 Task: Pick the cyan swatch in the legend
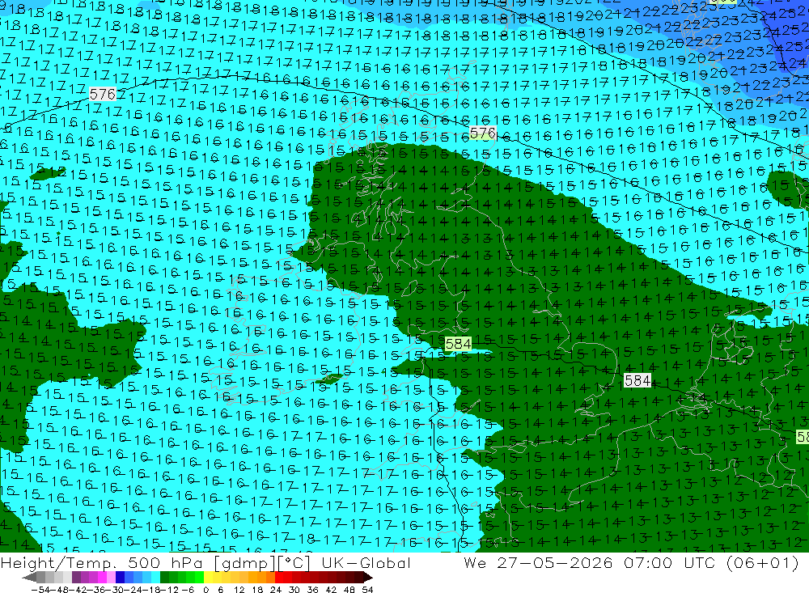pyautogui.click(x=155, y=578)
